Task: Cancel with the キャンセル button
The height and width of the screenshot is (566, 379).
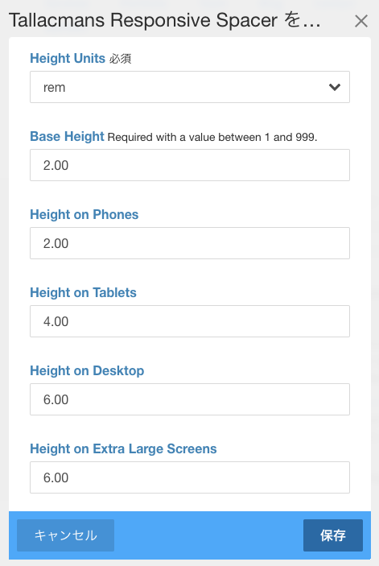Action: point(66,535)
